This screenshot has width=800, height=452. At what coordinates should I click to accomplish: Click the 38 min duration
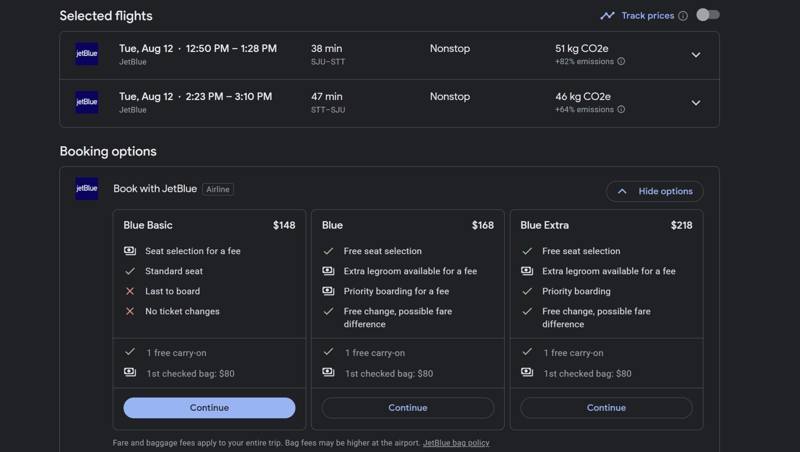(327, 48)
